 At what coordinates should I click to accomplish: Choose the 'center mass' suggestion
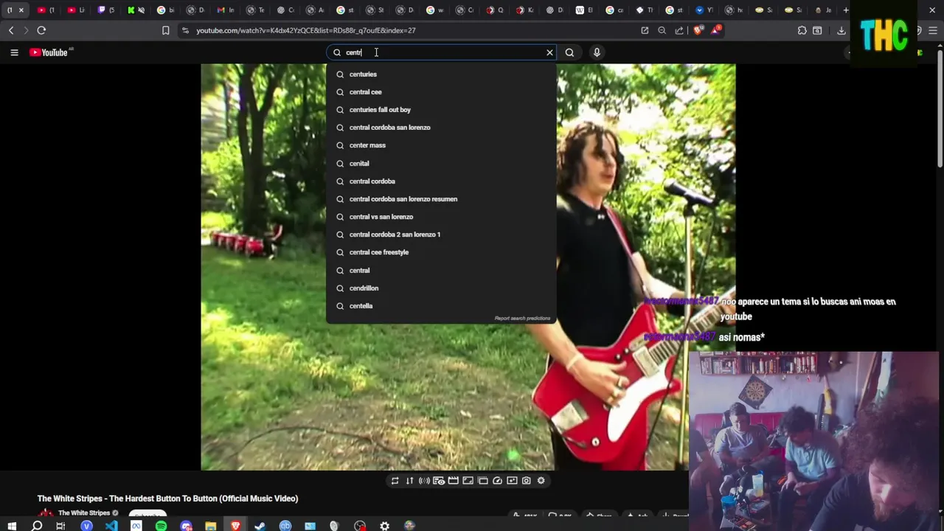point(441,145)
